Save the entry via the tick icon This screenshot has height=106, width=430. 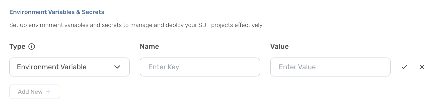(x=404, y=67)
